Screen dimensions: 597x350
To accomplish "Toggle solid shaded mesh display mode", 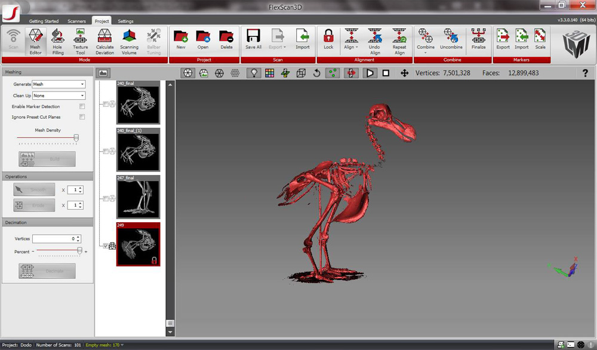I will point(187,73).
